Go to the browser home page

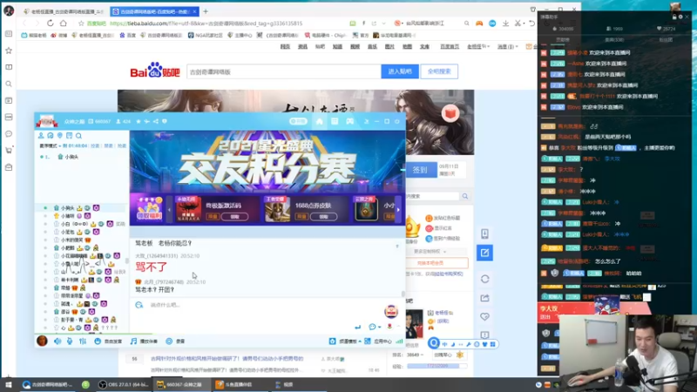[x=63, y=24]
